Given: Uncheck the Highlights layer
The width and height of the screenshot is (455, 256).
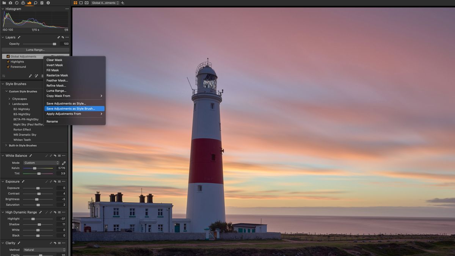Looking at the screenshot, I should coord(8,61).
